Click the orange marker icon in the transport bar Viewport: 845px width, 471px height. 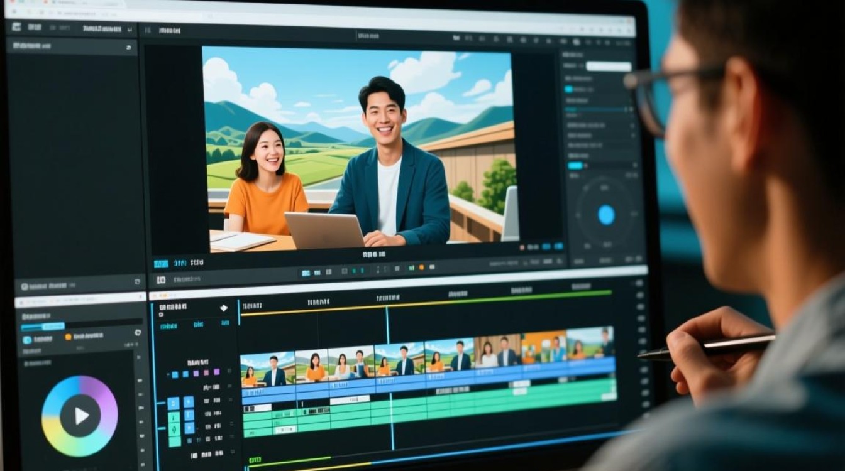421,268
